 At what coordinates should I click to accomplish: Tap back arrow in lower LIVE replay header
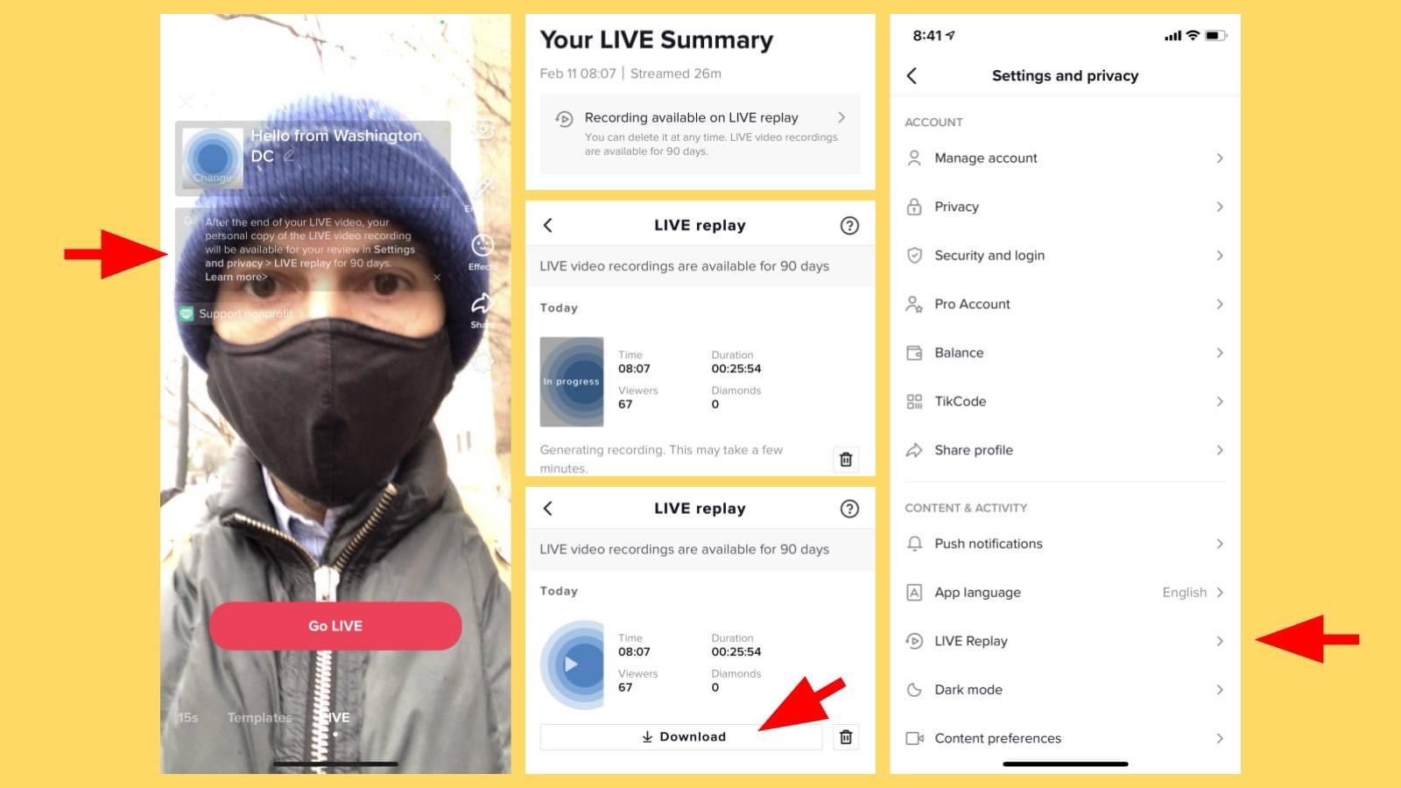(548, 509)
